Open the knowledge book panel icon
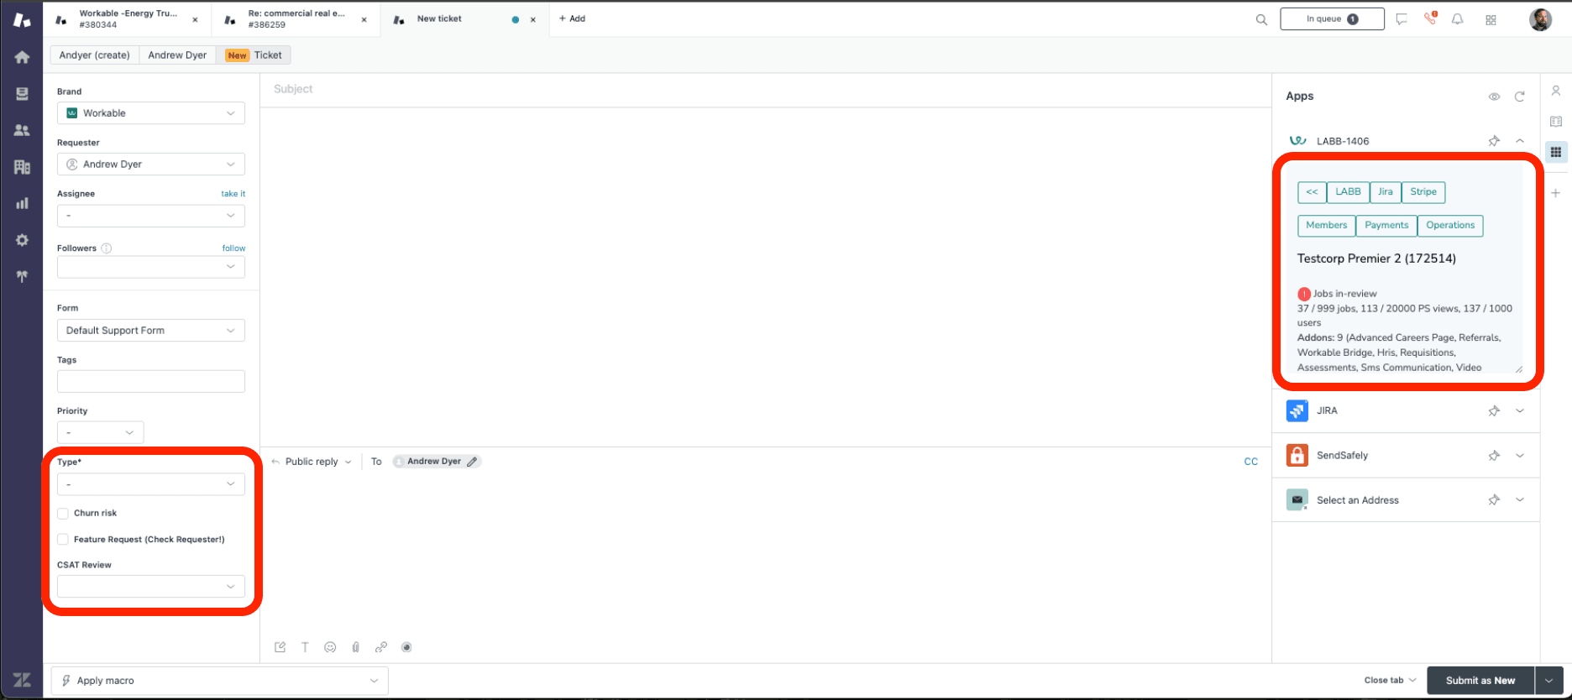 (1556, 122)
